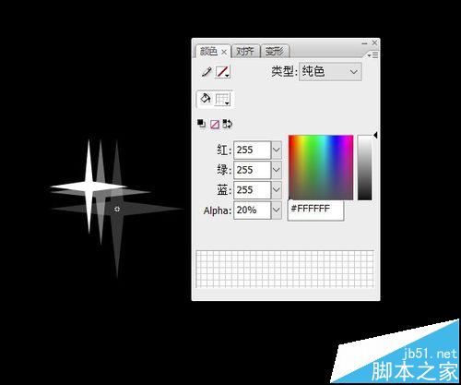Click the #FFFFFF hex color field
Image resolution: width=461 pixels, height=385 pixels.
(315, 210)
